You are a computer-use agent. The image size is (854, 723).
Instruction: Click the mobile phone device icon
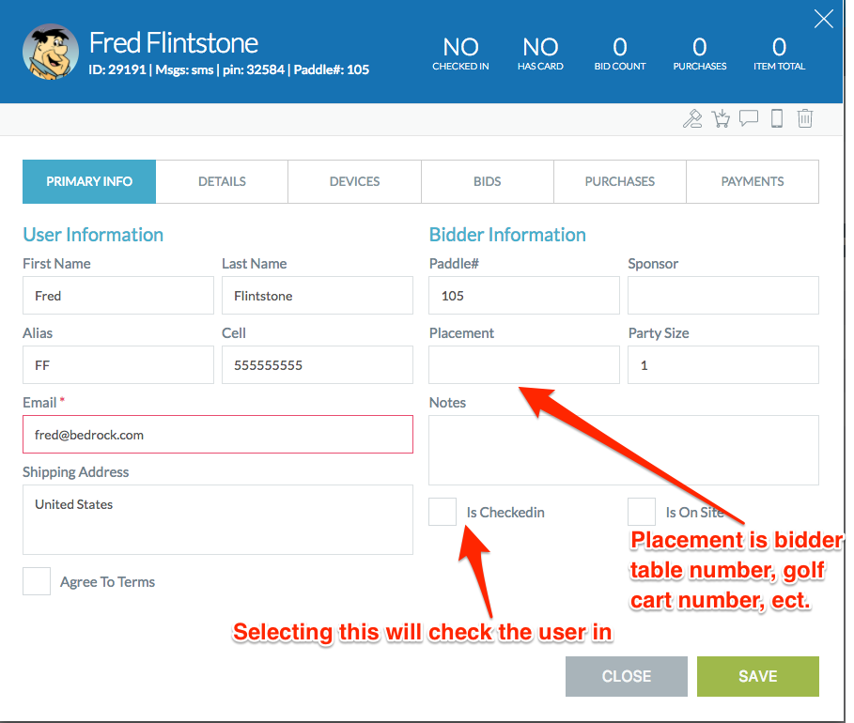click(777, 118)
